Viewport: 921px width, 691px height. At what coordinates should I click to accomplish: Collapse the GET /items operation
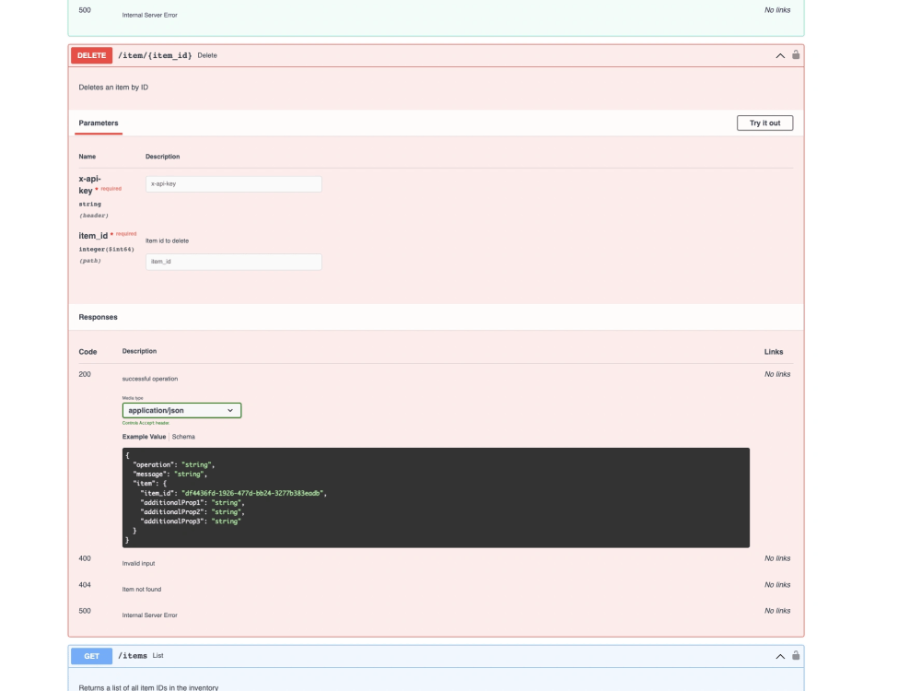[x=778, y=655]
